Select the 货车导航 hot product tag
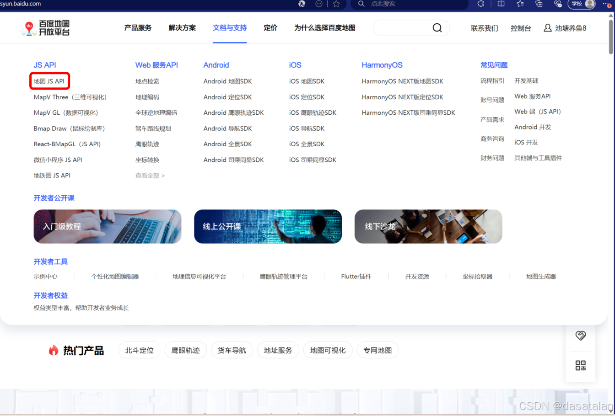The image size is (615, 416). point(232,350)
